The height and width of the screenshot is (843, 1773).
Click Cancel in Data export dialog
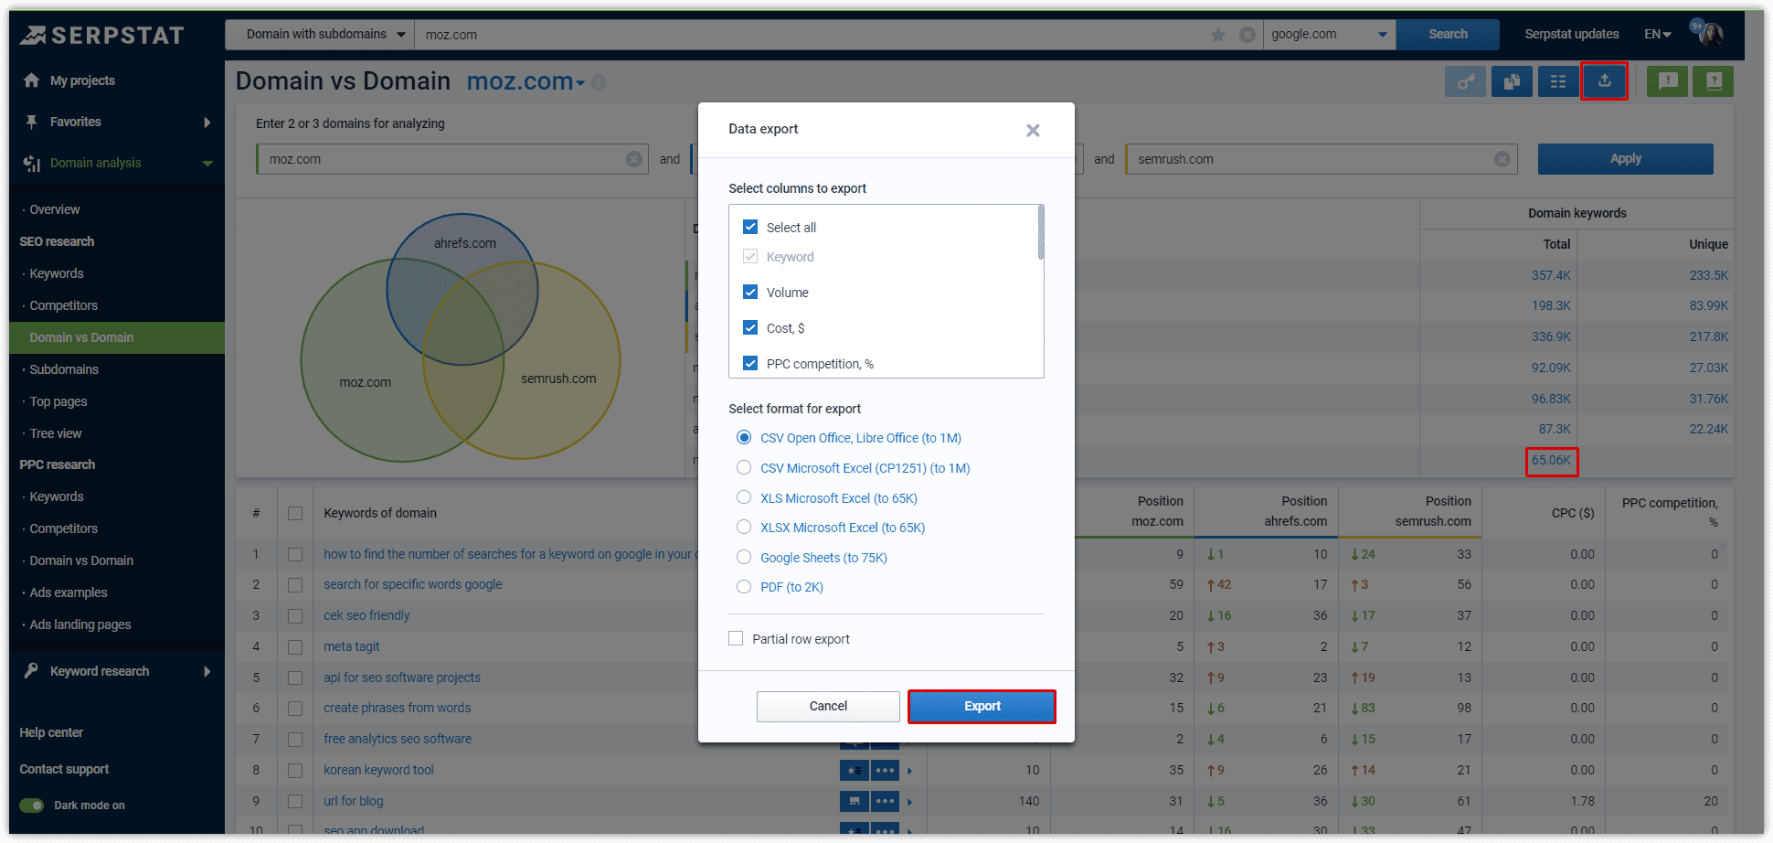coord(828,706)
